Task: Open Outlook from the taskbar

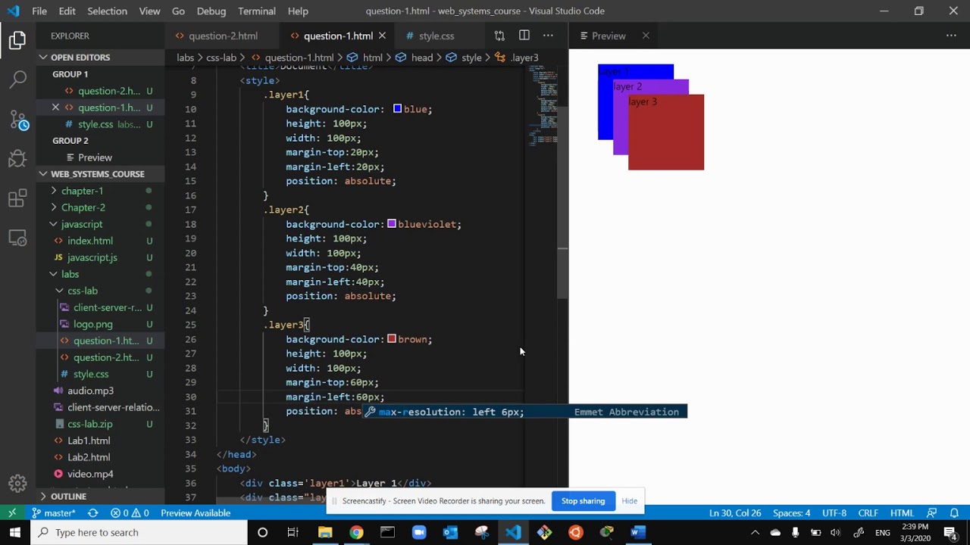Action: [450, 532]
